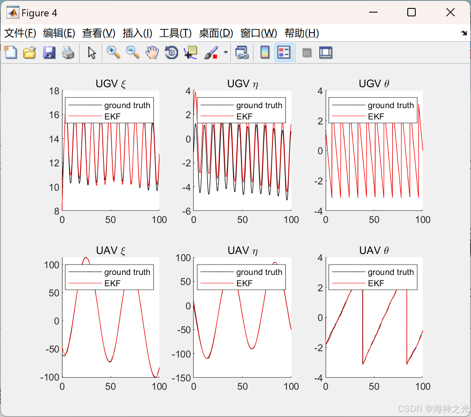The image size is (471, 417).
Task: Activate the Zoom In magnifier tool
Action: click(113, 52)
